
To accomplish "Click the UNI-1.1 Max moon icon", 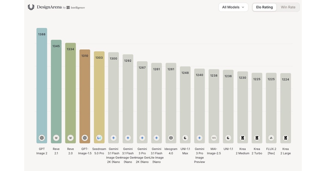I will coord(185,138).
